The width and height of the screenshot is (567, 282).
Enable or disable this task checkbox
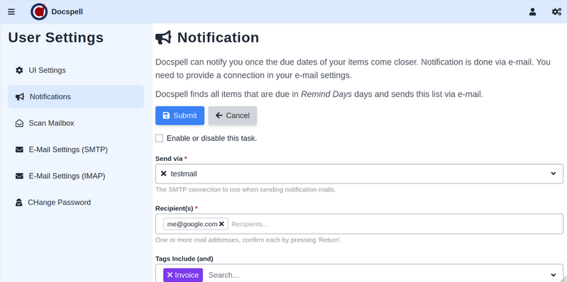click(159, 138)
